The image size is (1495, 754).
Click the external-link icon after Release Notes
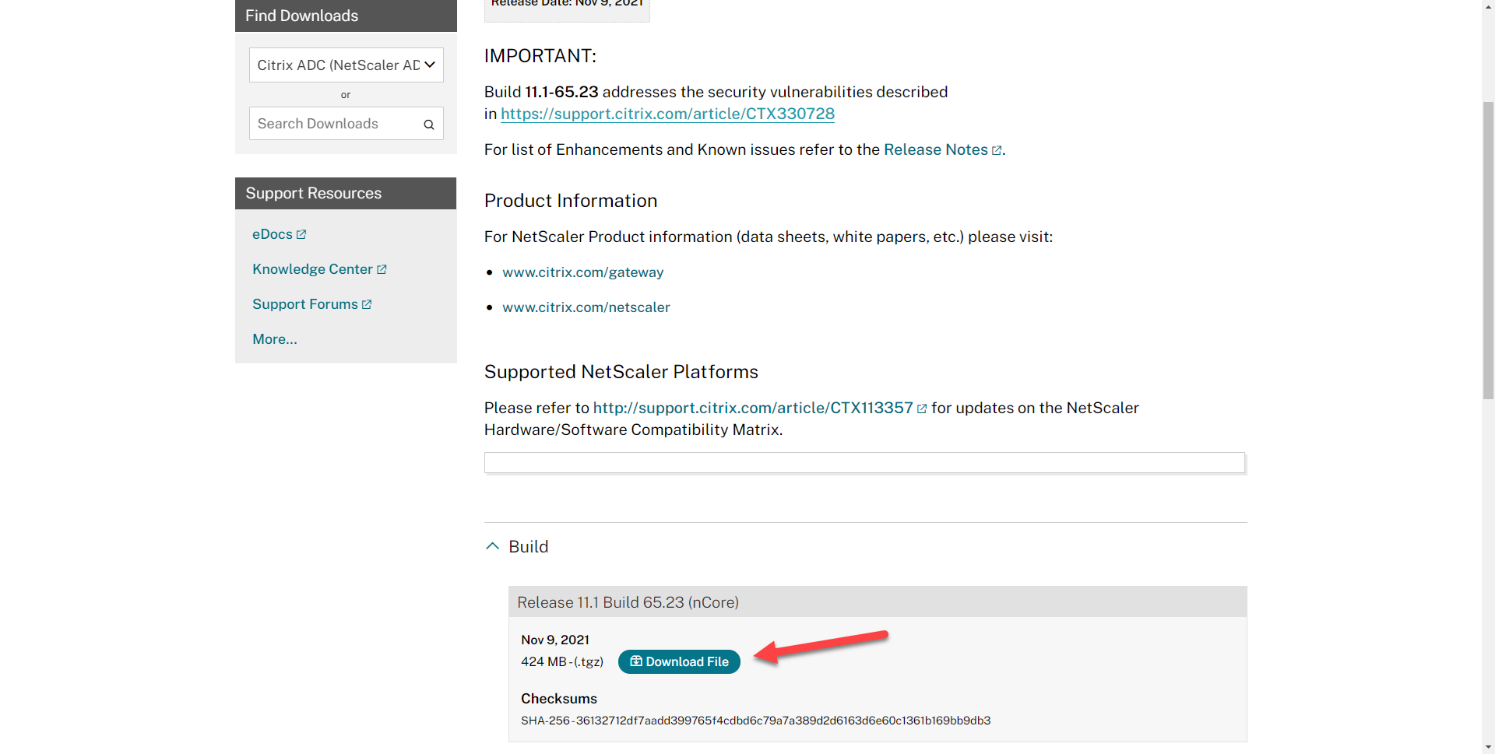click(996, 150)
